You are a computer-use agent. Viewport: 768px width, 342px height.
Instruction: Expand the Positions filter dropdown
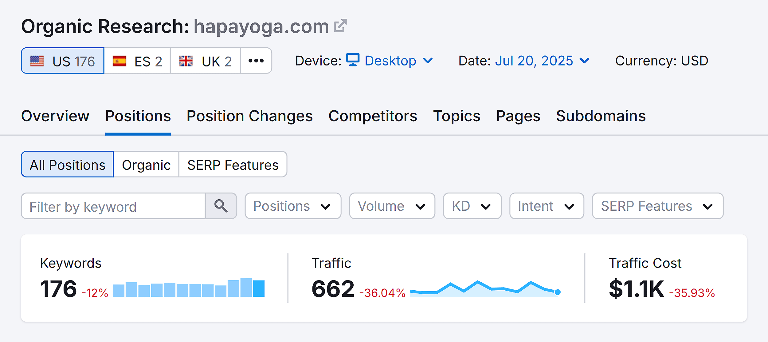(293, 206)
